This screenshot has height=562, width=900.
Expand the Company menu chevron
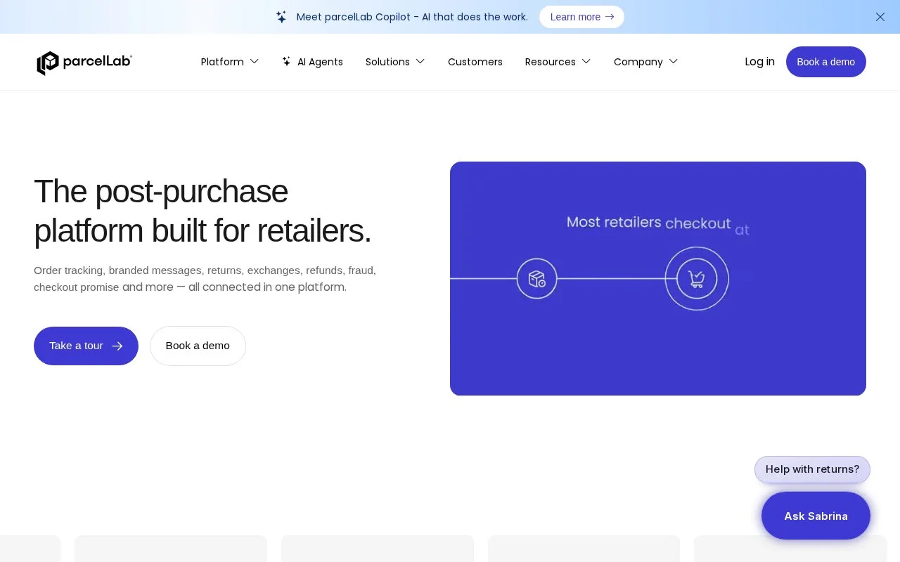pyautogui.click(x=674, y=62)
